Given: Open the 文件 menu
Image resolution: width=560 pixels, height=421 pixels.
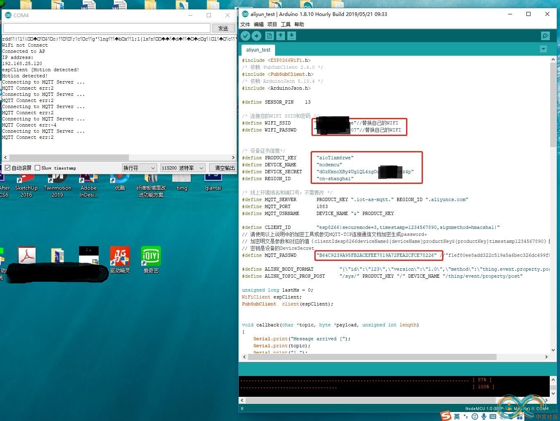Looking at the screenshot, I should coord(245,25).
